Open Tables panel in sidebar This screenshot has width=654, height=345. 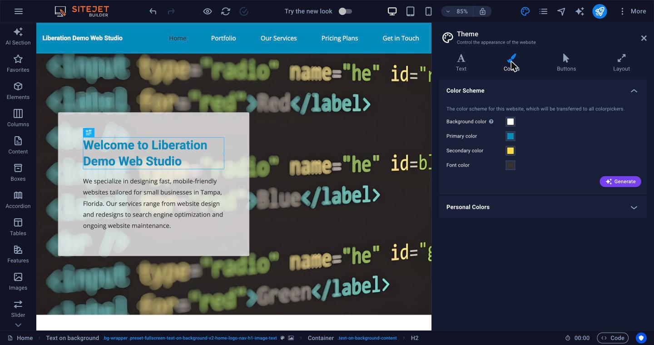[x=18, y=227]
